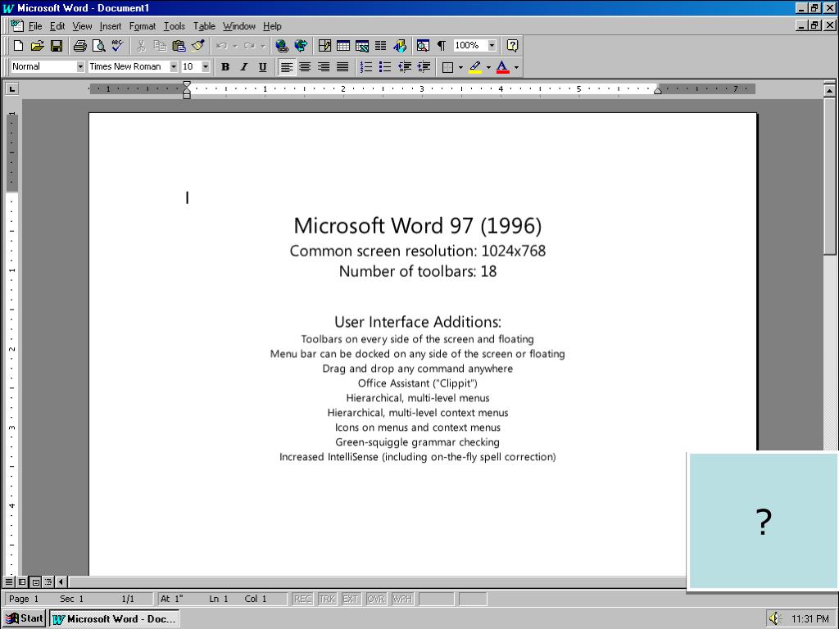The width and height of the screenshot is (839, 629).
Task: Expand the Redo history arrow
Action: (263, 46)
